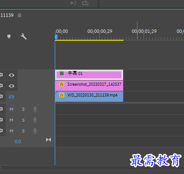Screen dimensions: 184x174
Task: Click microphone icon on first audio track
Action: click(35, 109)
